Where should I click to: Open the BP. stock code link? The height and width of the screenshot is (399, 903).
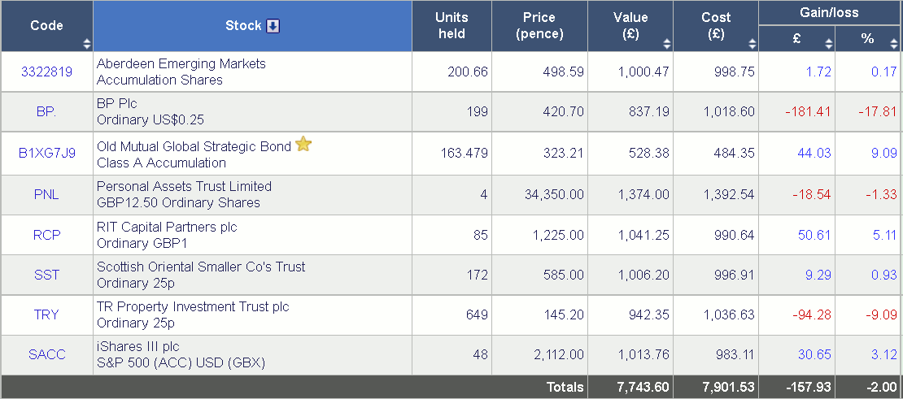point(46,112)
